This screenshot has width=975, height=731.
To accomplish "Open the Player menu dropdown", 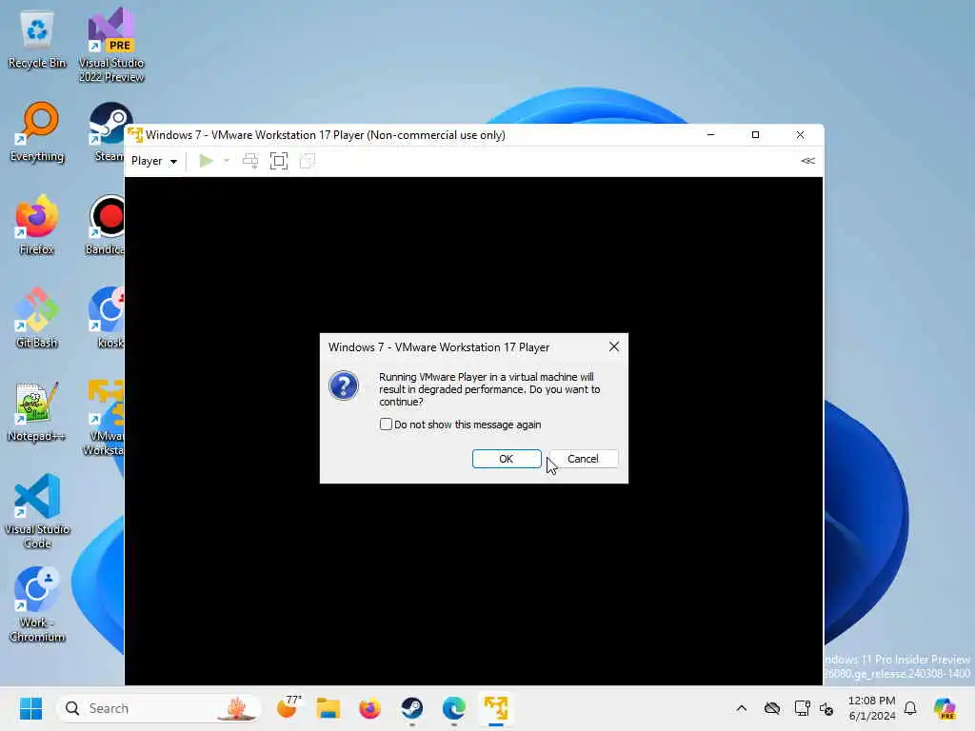I will click(x=154, y=161).
